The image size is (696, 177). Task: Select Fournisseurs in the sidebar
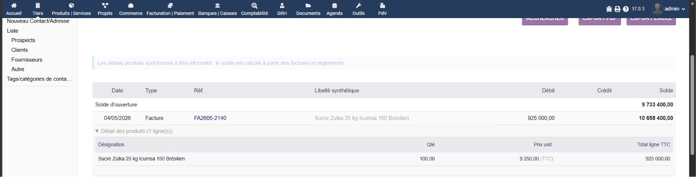(x=27, y=60)
